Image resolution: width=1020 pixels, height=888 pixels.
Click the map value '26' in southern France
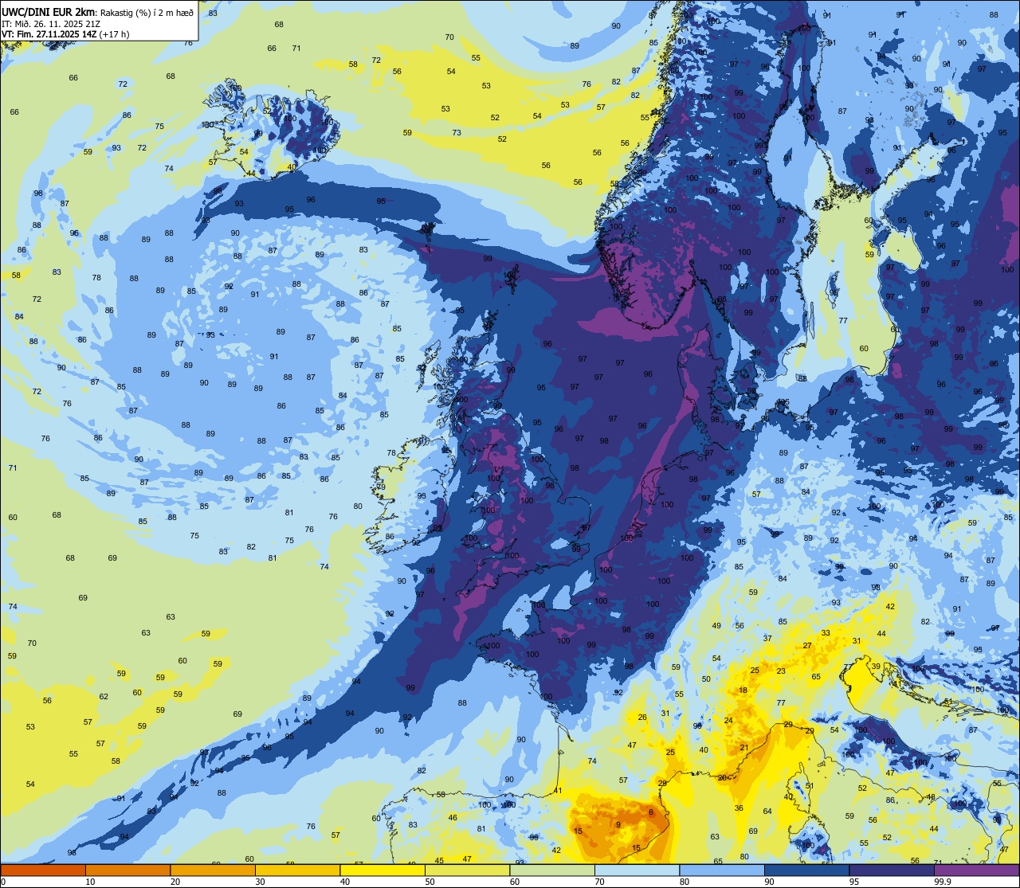642,718
